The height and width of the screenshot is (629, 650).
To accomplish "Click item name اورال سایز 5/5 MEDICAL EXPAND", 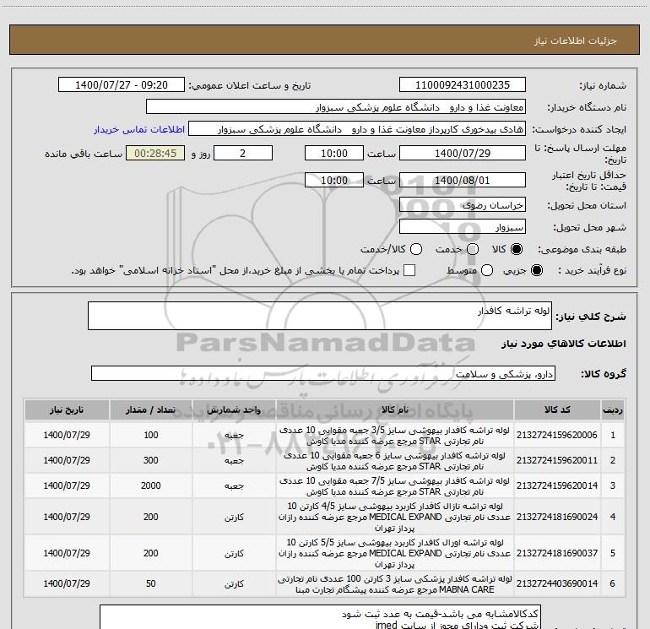I will point(395,553).
